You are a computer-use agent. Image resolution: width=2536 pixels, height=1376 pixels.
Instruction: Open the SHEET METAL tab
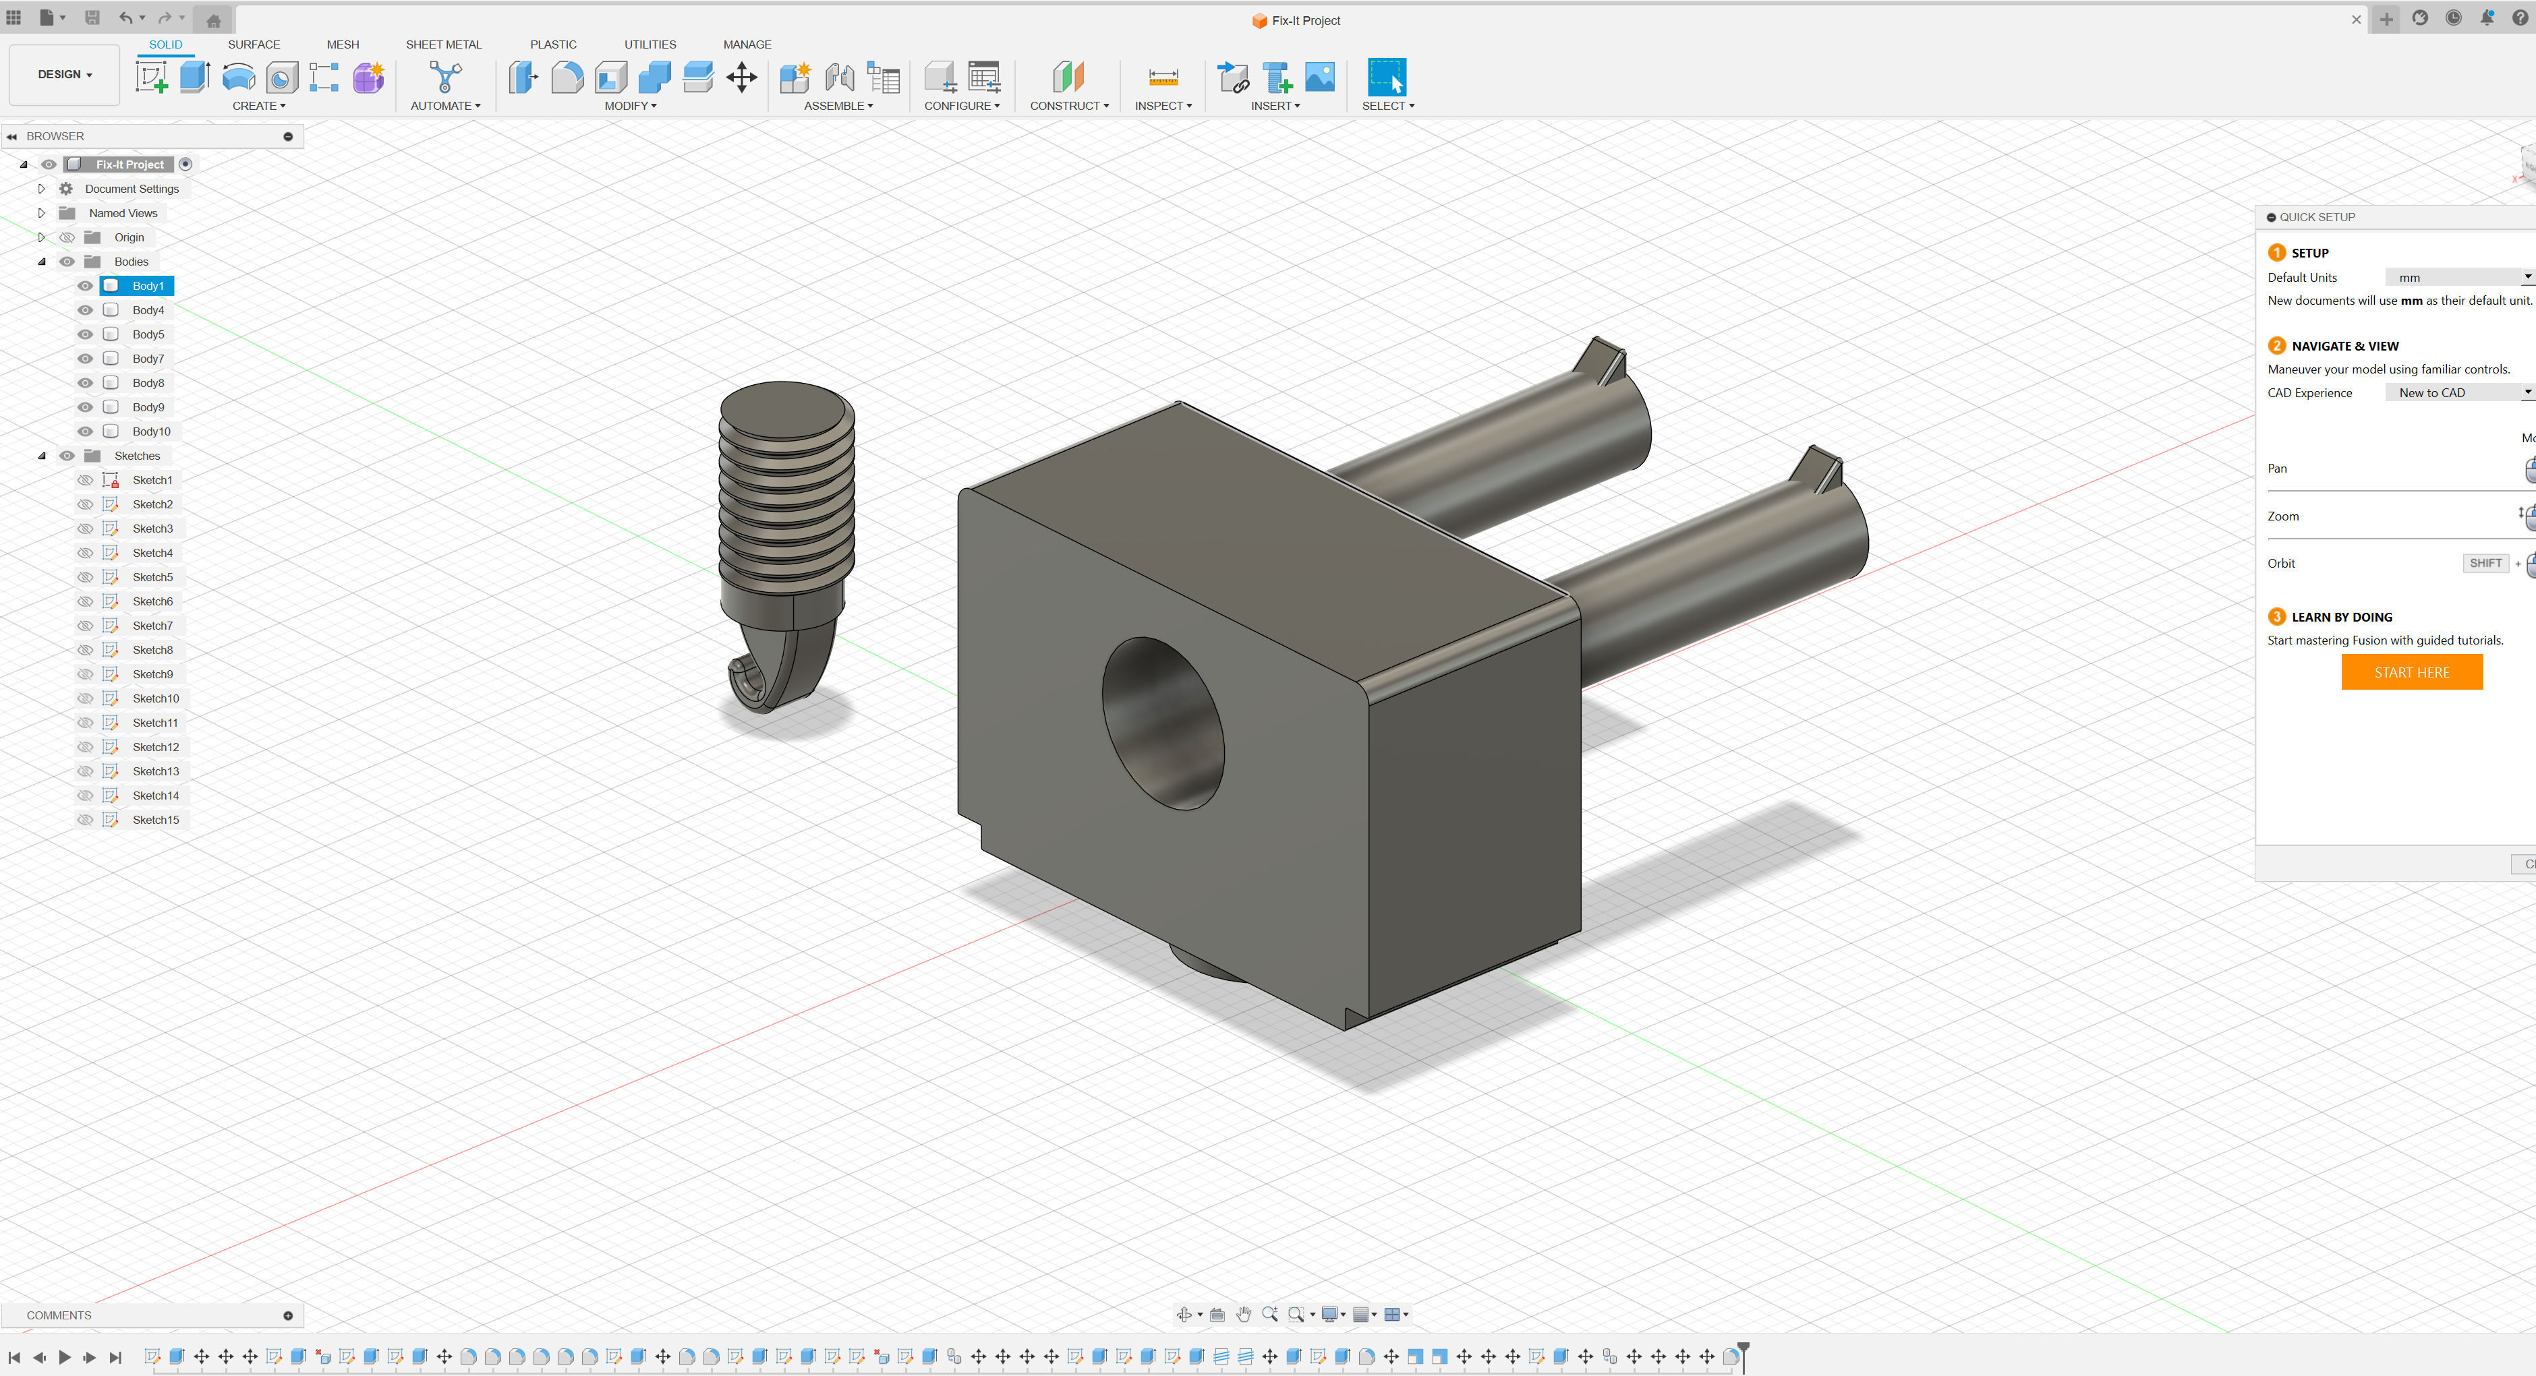pos(443,44)
